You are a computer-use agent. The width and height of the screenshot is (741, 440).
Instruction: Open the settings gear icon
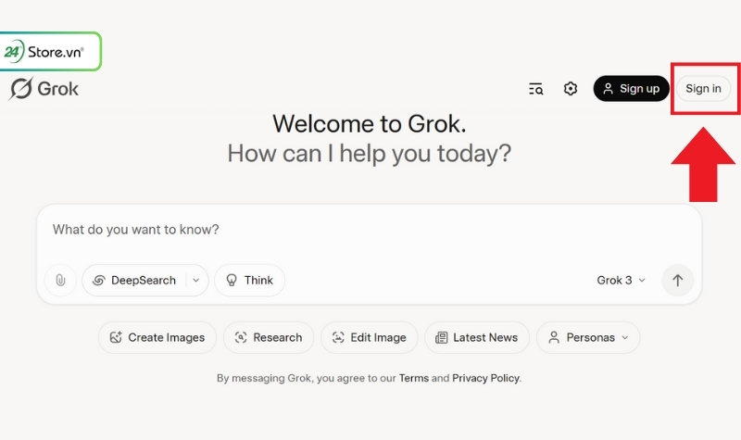(571, 88)
